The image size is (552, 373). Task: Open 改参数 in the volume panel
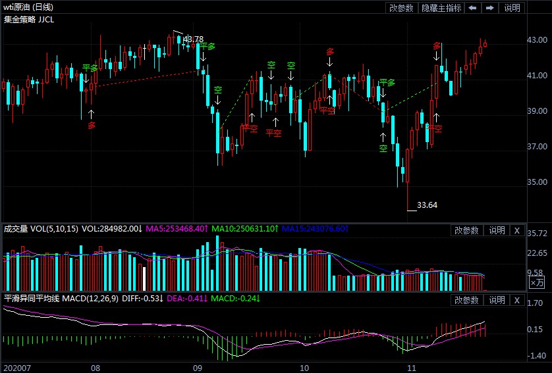tap(467, 230)
